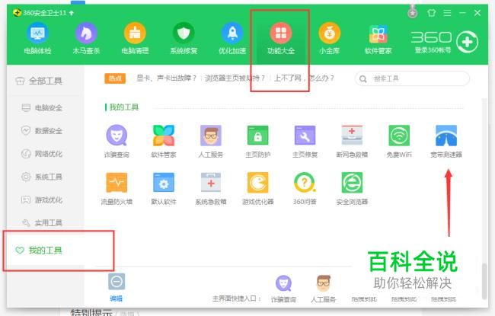The height and width of the screenshot is (316, 495).
Task: Open 软件管家 in the top green navigation bar
Action: 378,38
